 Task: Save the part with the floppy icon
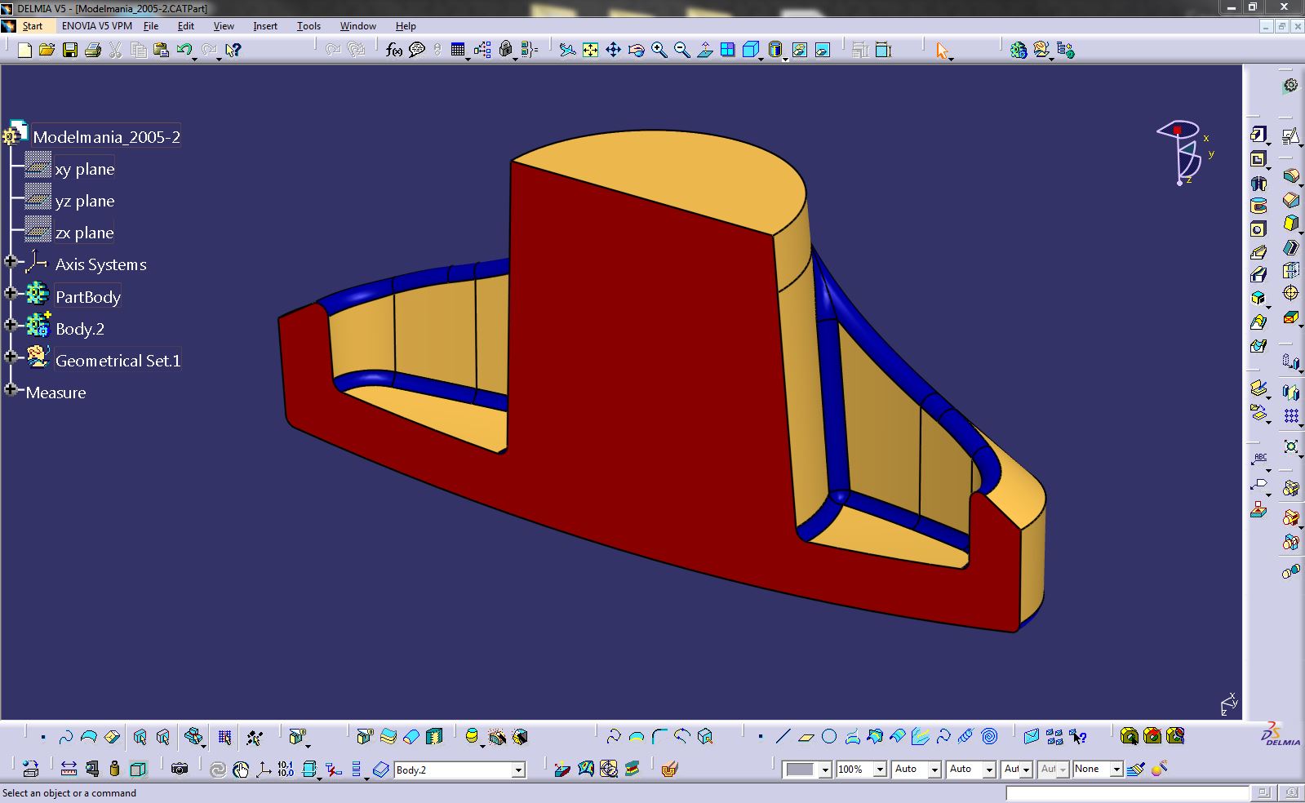(x=70, y=51)
